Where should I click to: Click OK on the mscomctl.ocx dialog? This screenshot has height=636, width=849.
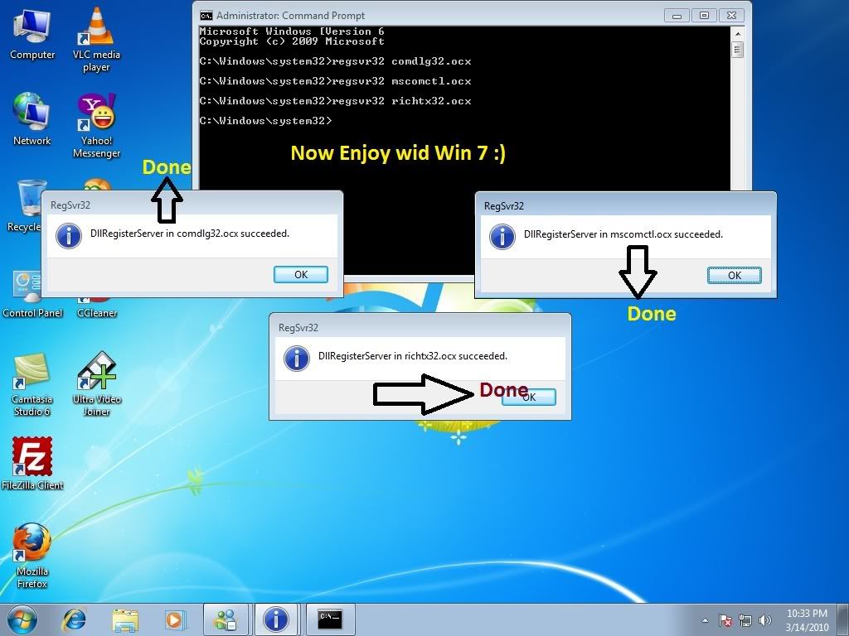tap(735, 274)
